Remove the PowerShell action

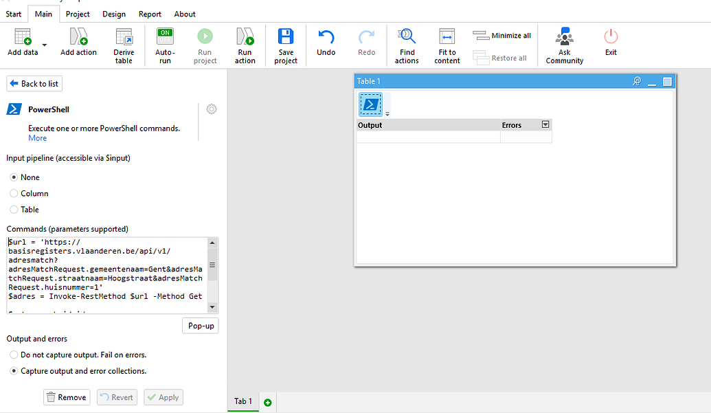click(67, 397)
